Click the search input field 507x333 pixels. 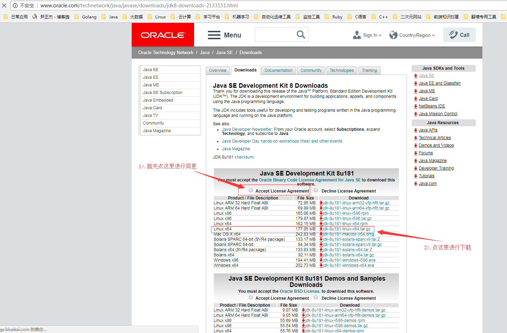point(276,35)
